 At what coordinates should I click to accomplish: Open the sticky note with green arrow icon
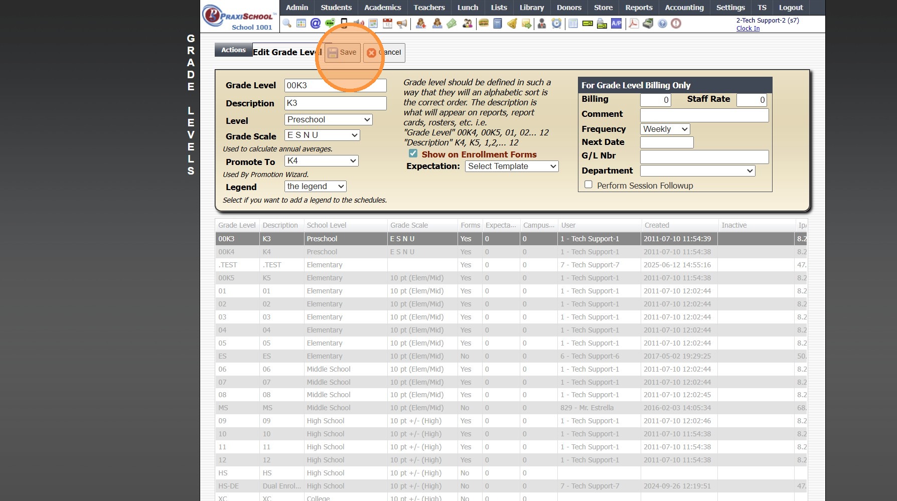526,24
